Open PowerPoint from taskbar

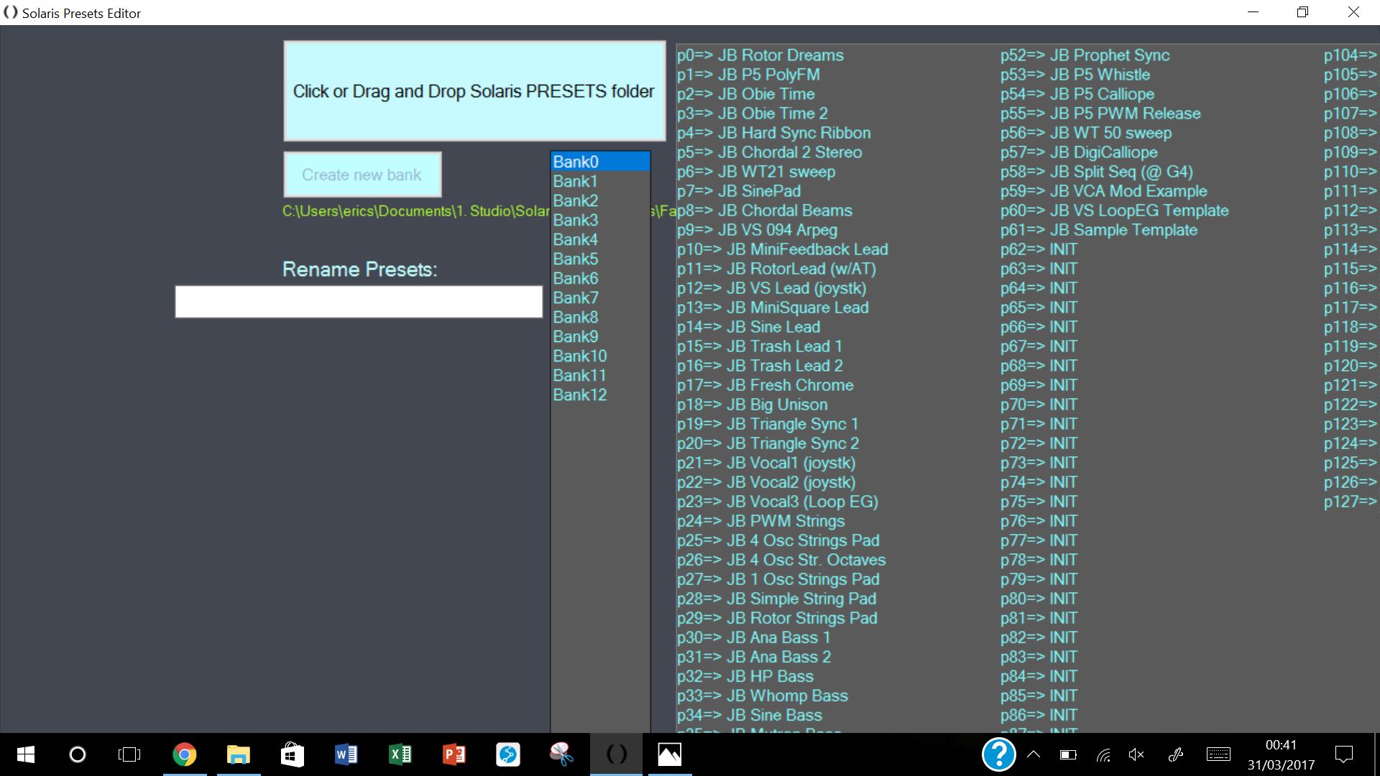[454, 754]
